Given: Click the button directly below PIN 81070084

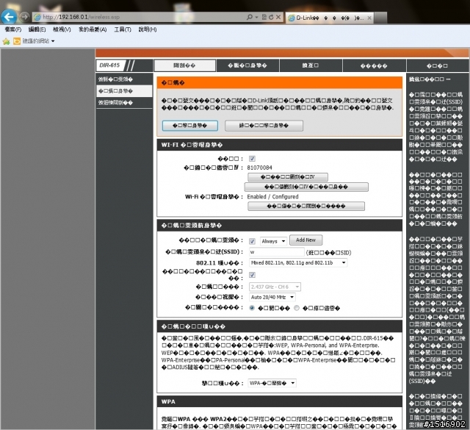Looking at the screenshot, I should pyautogui.click(x=287, y=176).
